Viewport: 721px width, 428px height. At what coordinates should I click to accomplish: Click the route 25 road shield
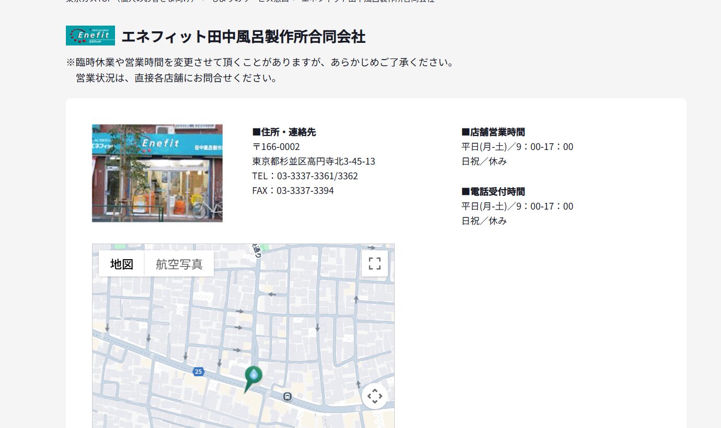point(198,372)
